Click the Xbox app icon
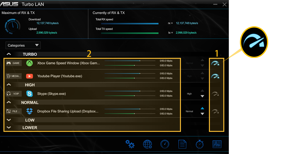This screenshot has height=154, width=289. [29, 63]
